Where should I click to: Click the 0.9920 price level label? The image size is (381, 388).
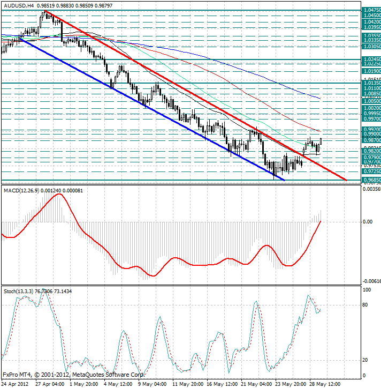tap(371, 129)
